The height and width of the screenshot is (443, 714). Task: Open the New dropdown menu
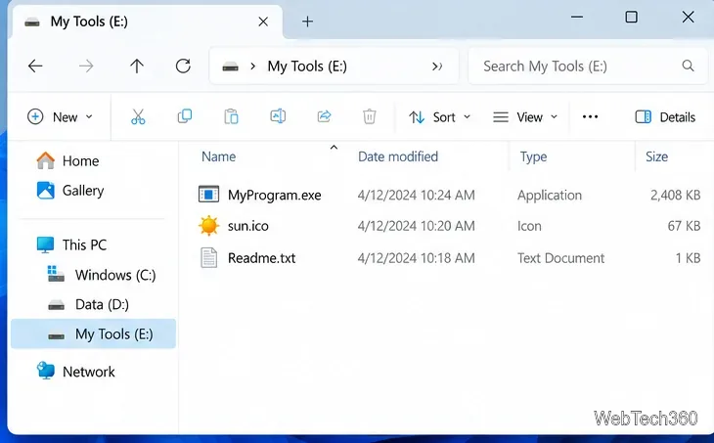[x=60, y=117]
